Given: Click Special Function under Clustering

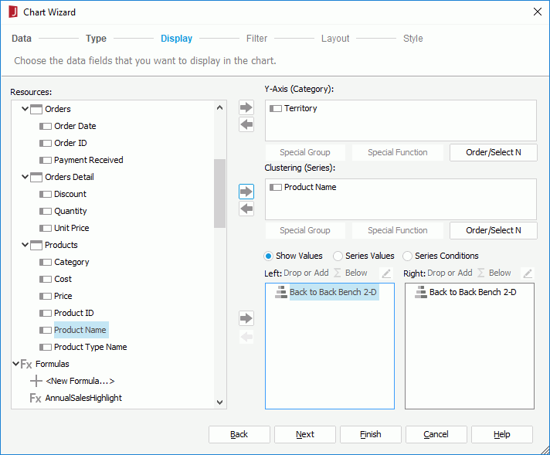Looking at the screenshot, I should pyautogui.click(x=397, y=230).
